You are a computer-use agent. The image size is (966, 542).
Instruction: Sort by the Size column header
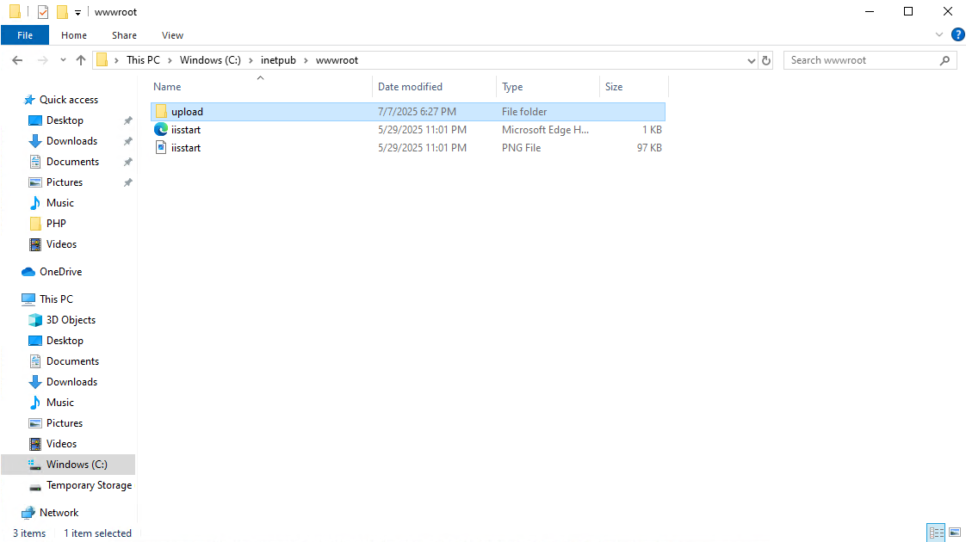pos(634,87)
